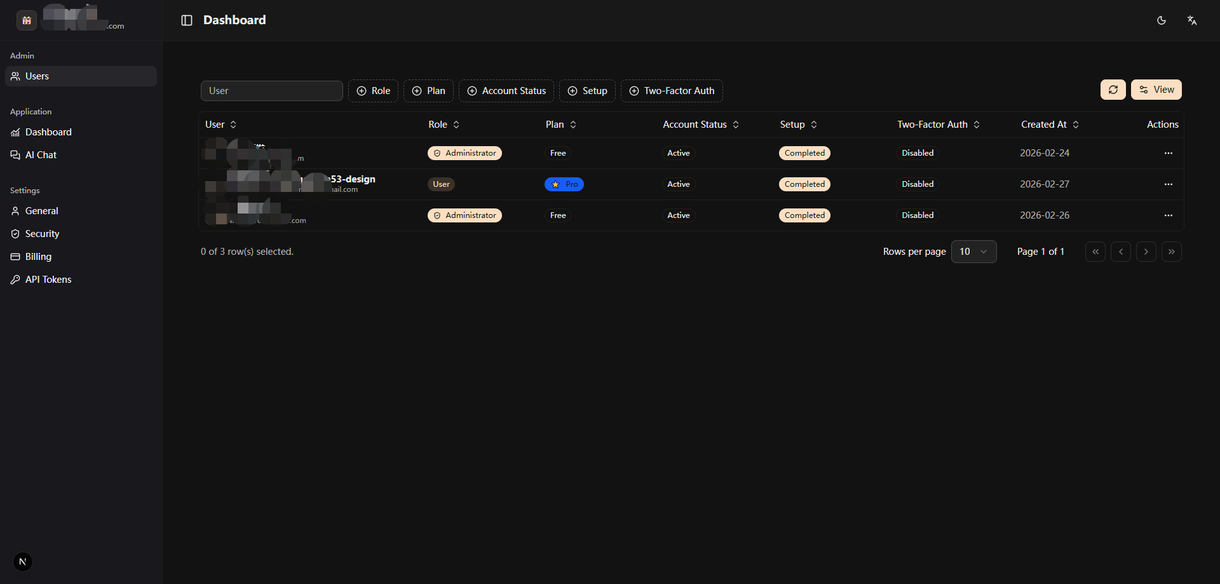This screenshot has height=584, width=1220.
Task: Toggle the sidebar panel icon
Action: [187, 20]
